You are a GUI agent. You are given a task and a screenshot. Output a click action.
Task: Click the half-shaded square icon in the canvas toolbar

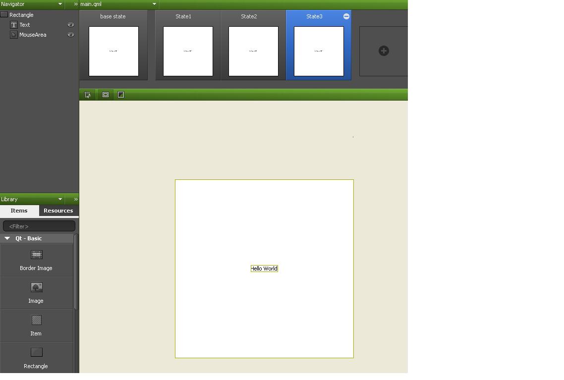click(121, 95)
